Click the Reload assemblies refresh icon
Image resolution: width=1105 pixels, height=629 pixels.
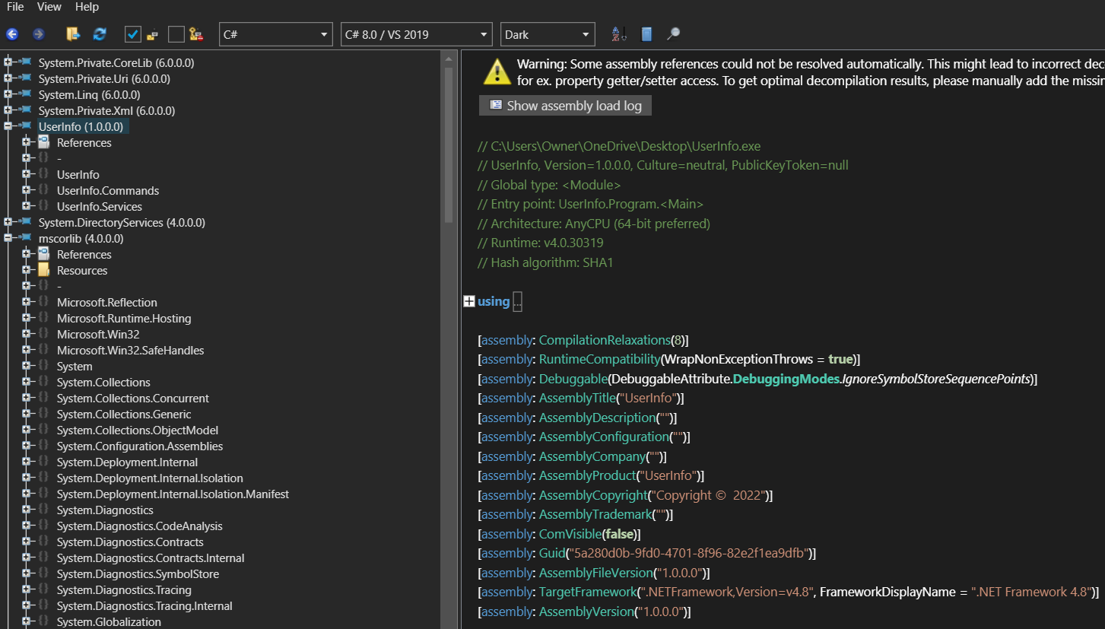(x=100, y=34)
